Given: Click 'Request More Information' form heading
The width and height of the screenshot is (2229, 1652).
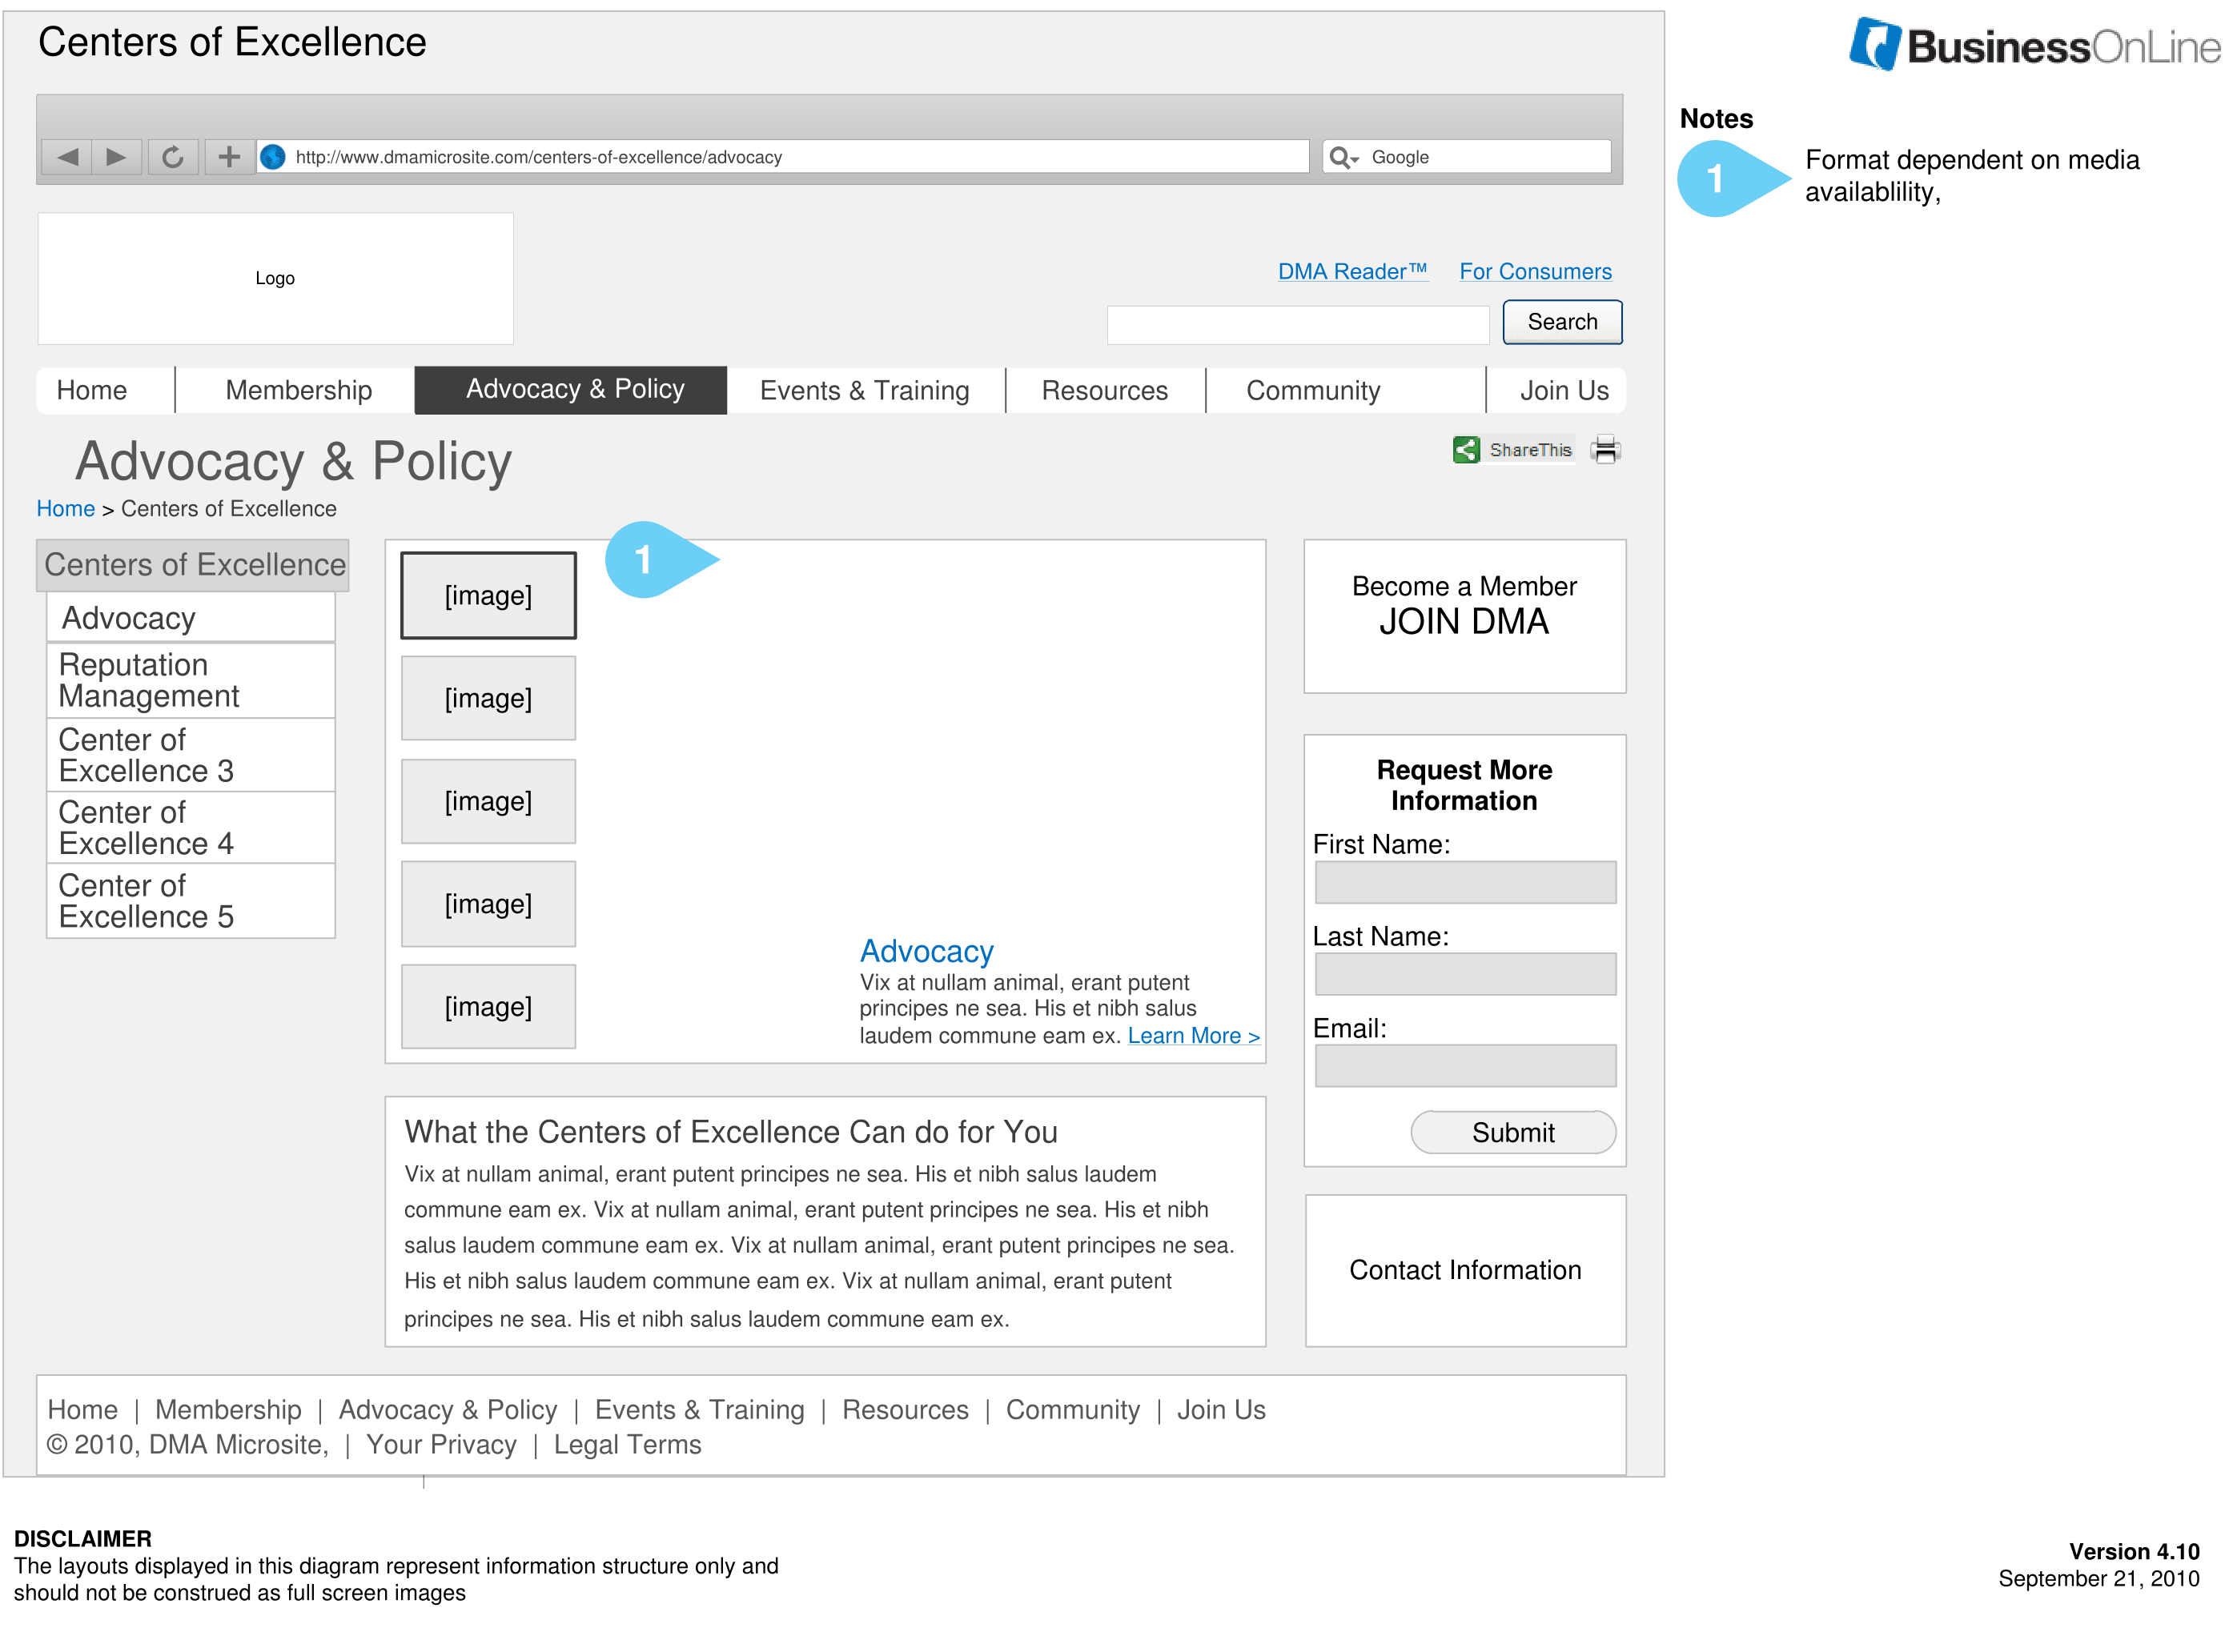Looking at the screenshot, I should pos(1464,785).
